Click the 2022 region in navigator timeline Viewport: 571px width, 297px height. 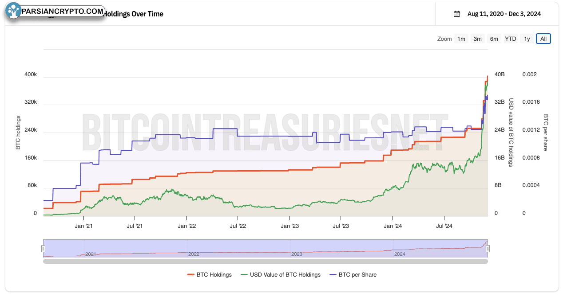(x=194, y=254)
